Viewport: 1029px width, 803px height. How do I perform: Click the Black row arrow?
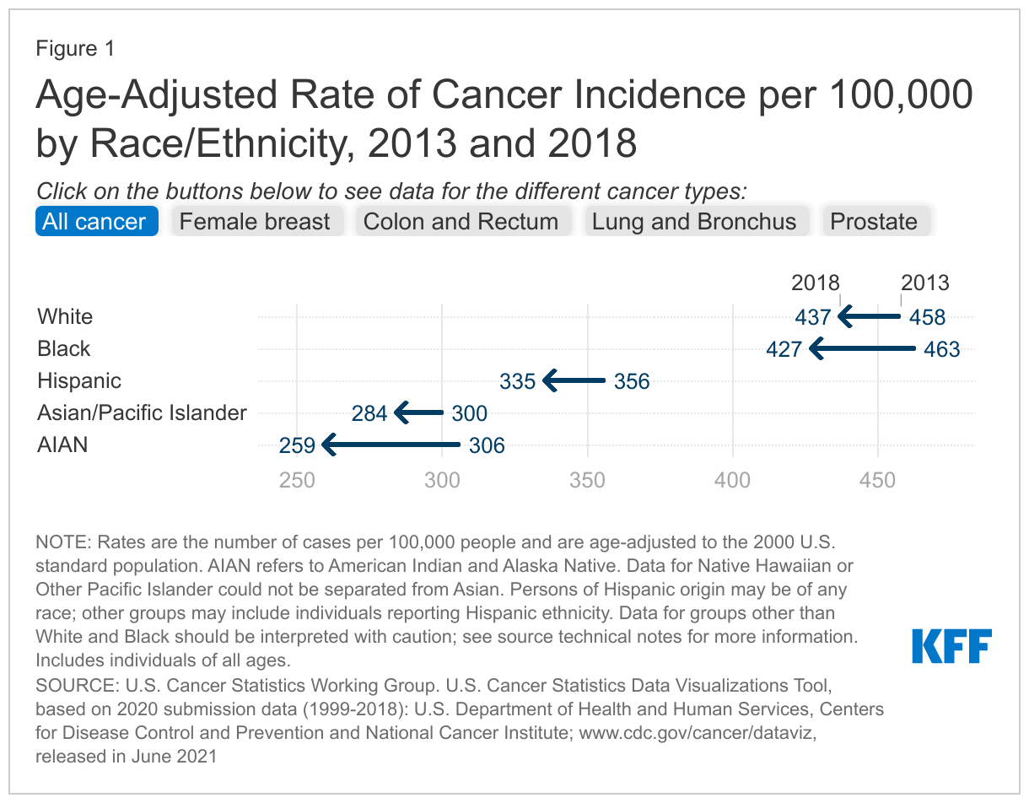coord(861,348)
